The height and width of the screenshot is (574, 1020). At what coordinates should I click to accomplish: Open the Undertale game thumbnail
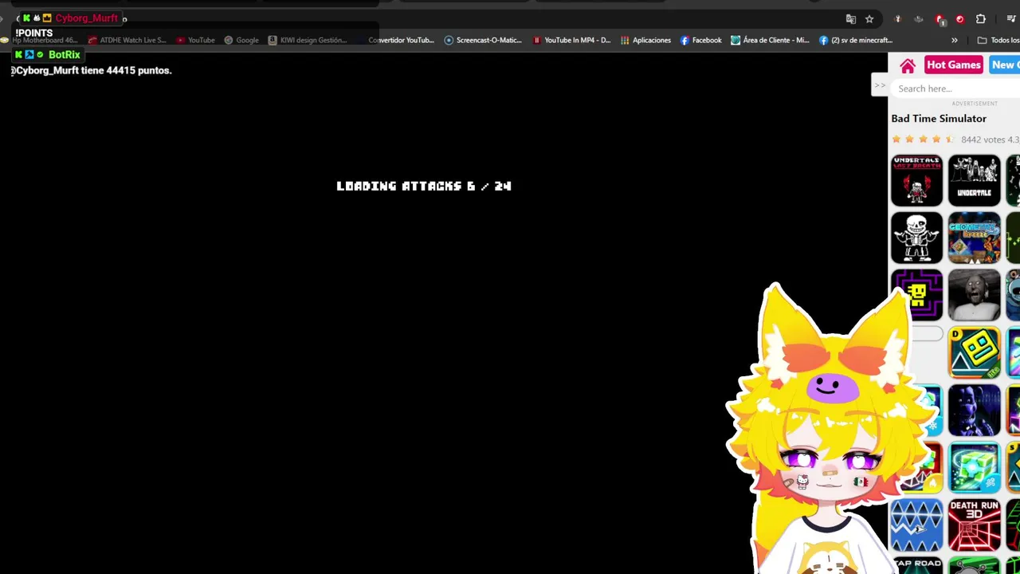[x=974, y=180]
